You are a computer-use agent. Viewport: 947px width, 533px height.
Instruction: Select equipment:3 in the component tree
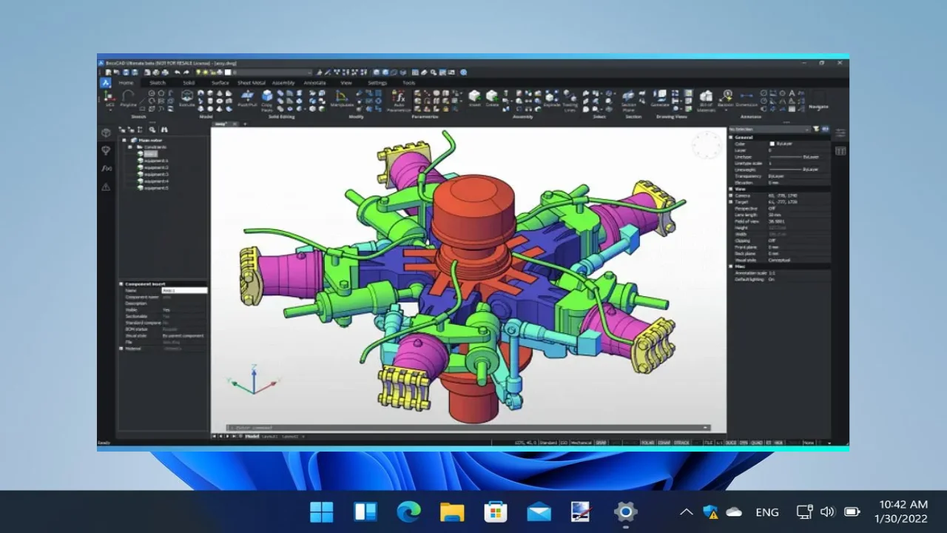[156, 175]
